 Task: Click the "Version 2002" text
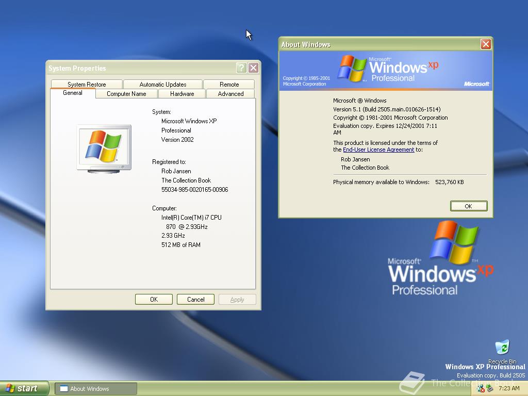pyautogui.click(x=177, y=139)
